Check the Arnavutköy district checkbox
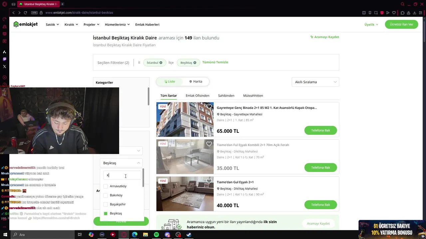The width and height of the screenshot is (426, 239). [x=106, y=186]
